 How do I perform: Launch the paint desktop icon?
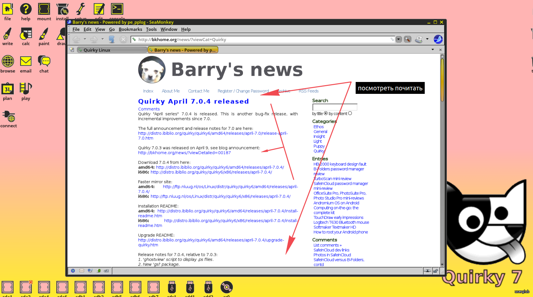[44, 37]
